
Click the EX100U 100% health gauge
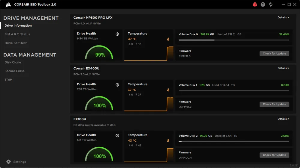(99, 154)
